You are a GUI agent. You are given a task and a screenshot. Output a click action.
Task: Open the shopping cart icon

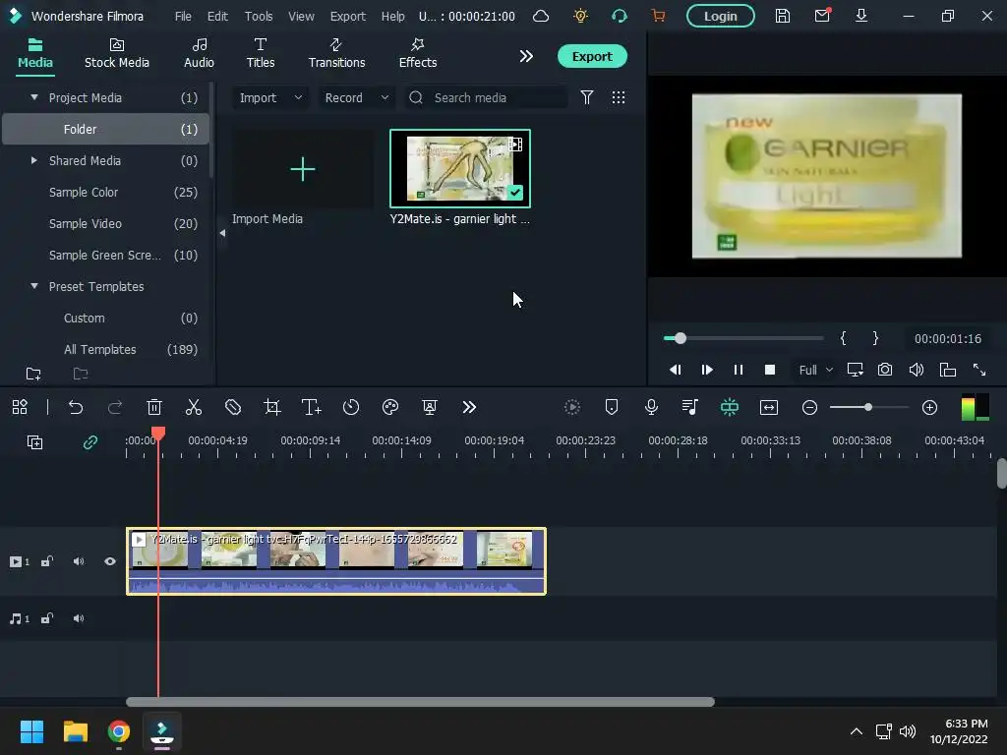[x=658, y=16]
